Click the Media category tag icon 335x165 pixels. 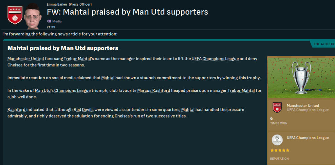[49, 21]
